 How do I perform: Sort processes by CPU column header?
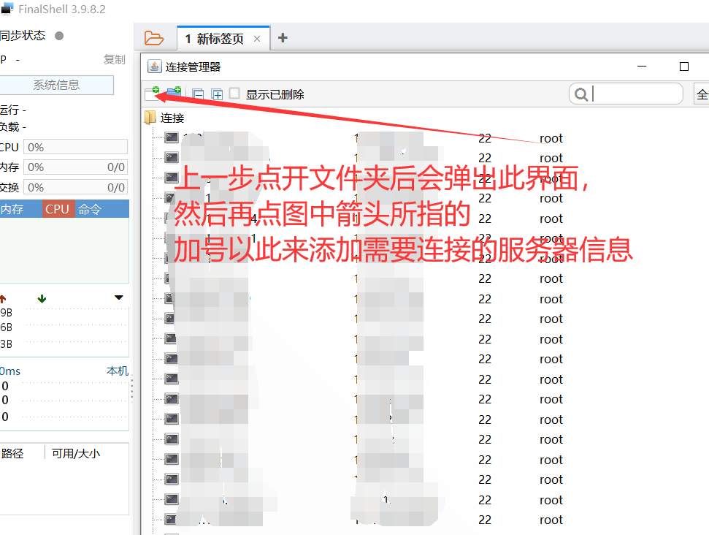pyautogui.click(x=57, y=209)
